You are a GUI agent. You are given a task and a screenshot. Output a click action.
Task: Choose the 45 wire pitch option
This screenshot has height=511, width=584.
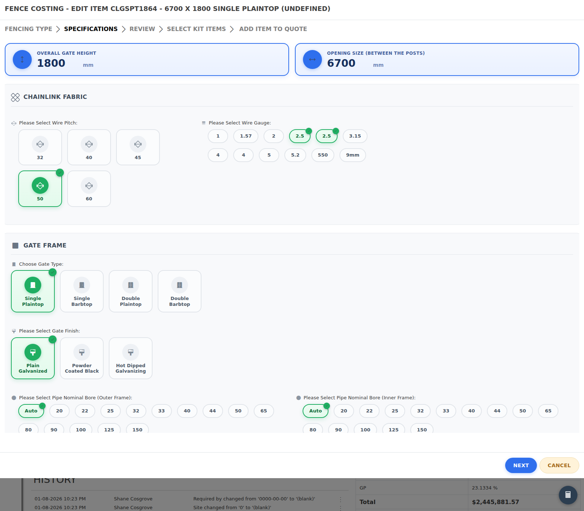(138, 147)
